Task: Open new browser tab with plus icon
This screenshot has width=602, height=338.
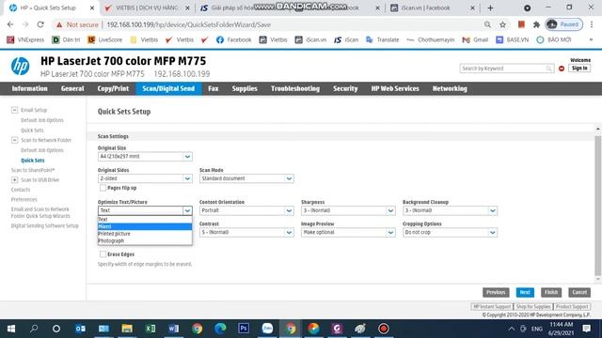Action: click(x=490, y=8)
